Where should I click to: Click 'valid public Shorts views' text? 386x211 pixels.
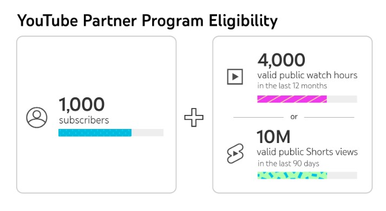pyautogui.click(x=307, y=152)
